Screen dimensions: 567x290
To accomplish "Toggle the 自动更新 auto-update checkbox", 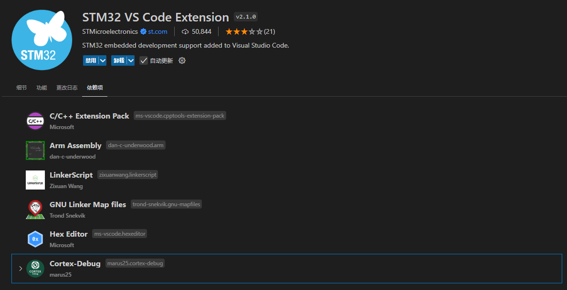I will 144,60.
